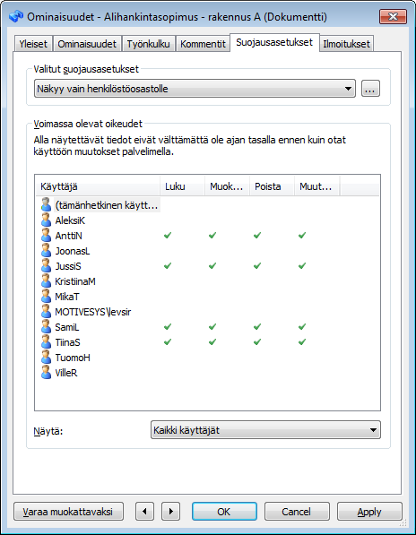Click SamiL's Poista permission checkmark
The image size is (416, 535).
tap(257, 327)
